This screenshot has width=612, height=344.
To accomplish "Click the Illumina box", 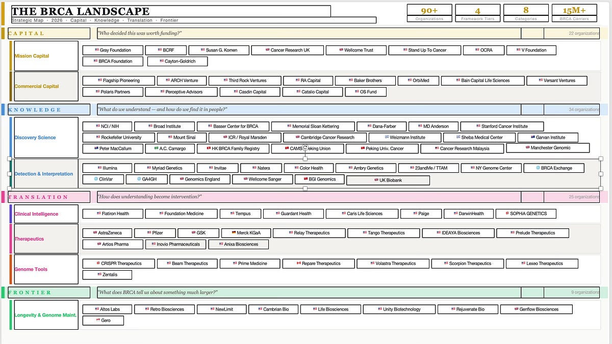I will click(107, 168).
